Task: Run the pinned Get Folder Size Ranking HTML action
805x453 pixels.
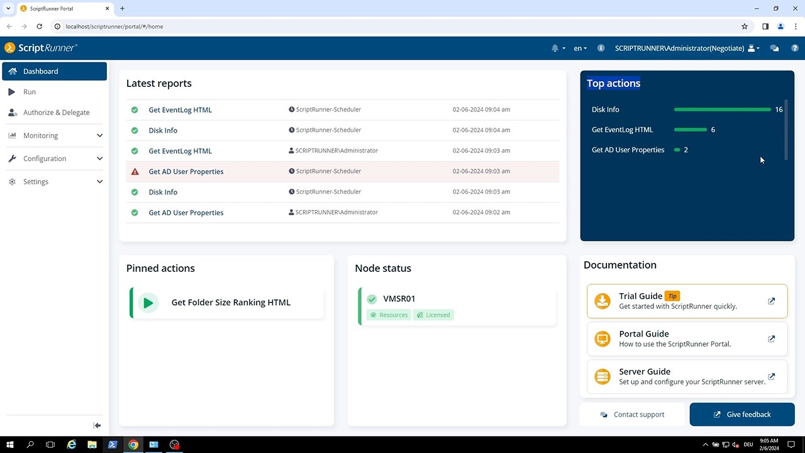Action: coord(227,303)
